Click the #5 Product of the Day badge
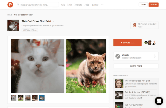Viewport: 166px width, 108px height. click(x=145, y=25)
